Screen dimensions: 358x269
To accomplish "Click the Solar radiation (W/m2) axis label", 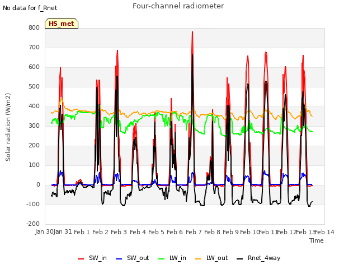I will (8, 127).
